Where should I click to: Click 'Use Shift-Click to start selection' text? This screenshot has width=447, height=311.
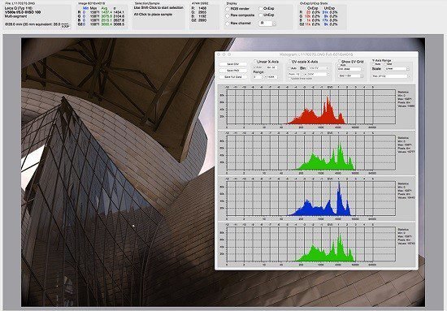[x=158, y=7]
